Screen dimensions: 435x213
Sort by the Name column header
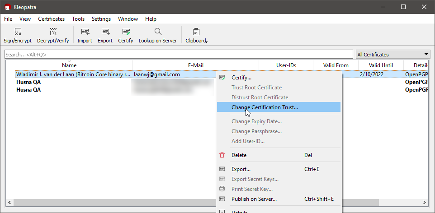69,65
